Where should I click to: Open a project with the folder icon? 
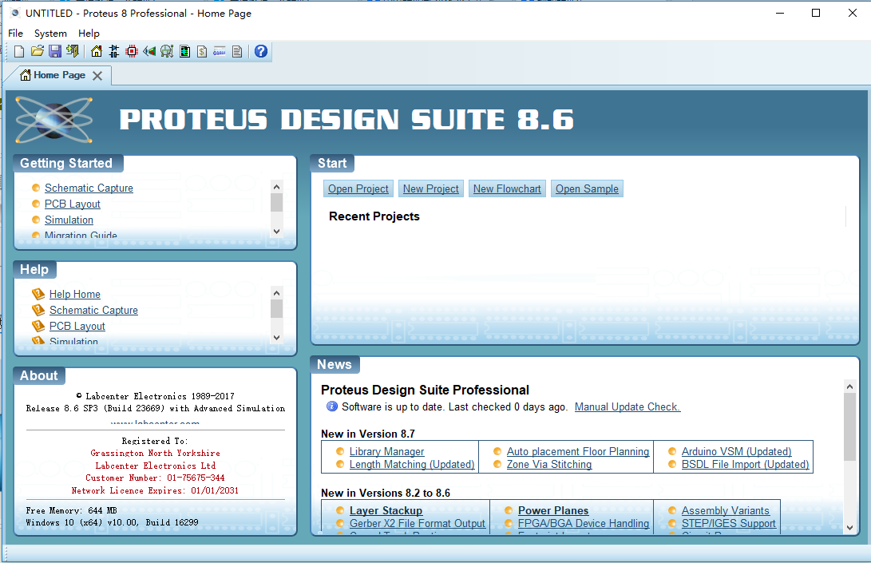(38, 52)
